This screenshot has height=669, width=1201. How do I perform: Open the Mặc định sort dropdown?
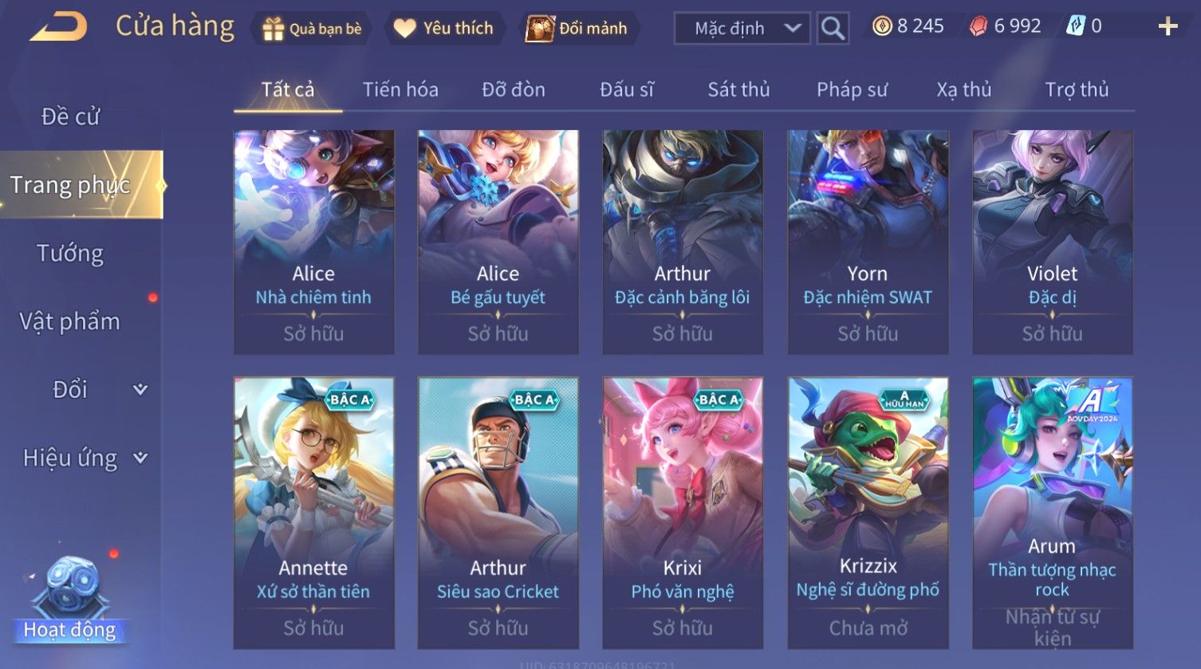click(742, 29)
